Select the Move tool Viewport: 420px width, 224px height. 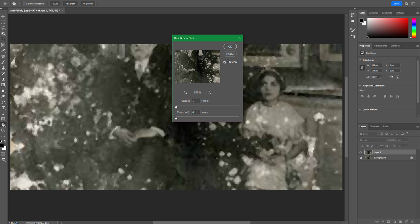click(x=3, y=16)
